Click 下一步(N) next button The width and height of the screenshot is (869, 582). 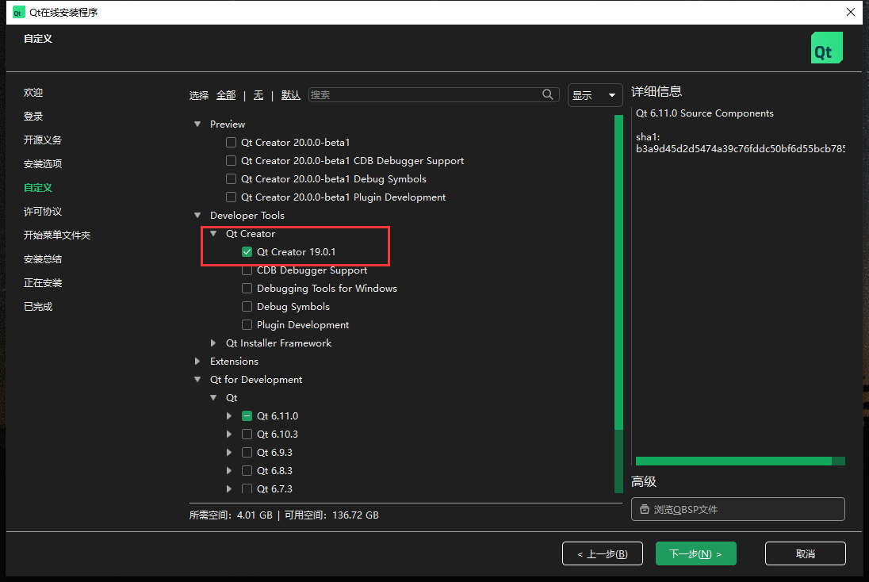(x=696, y=553)
